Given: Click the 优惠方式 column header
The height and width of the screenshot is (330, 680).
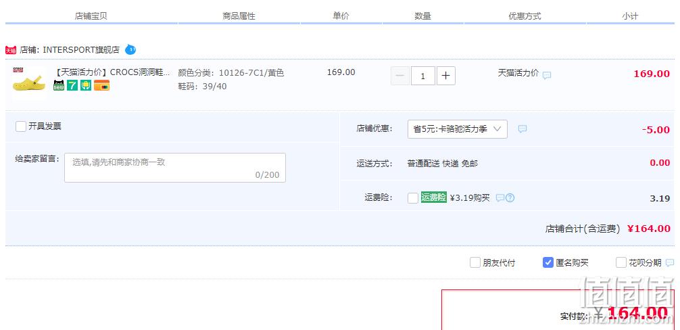Looking at the screenshot, I should click(525, 16).
